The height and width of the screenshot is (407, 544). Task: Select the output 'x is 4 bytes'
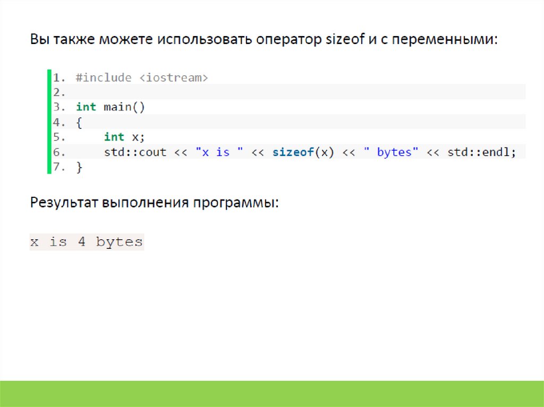tap(87, 241)
